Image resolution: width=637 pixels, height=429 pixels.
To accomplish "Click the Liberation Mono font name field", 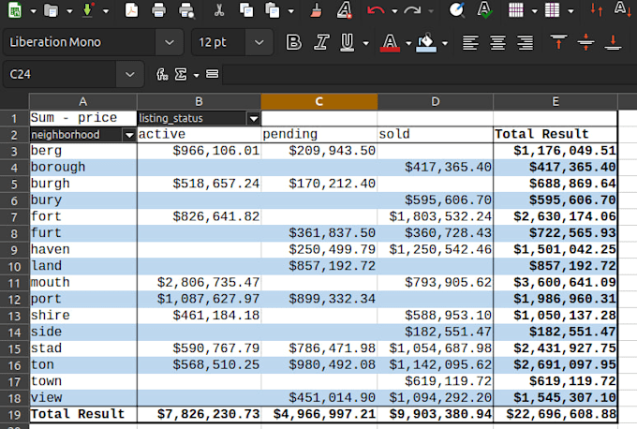I will (80, 42).
